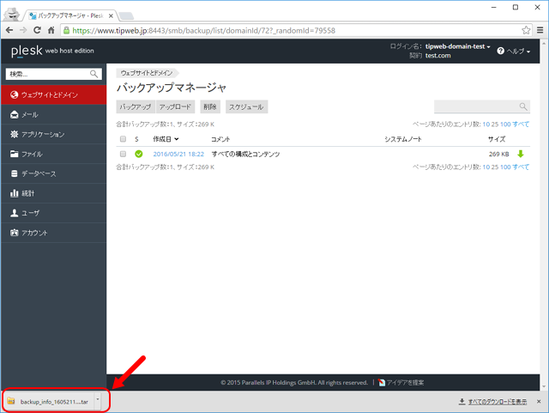Click the S status column header
Screen dimensions: 549x413
click(136, 139)
